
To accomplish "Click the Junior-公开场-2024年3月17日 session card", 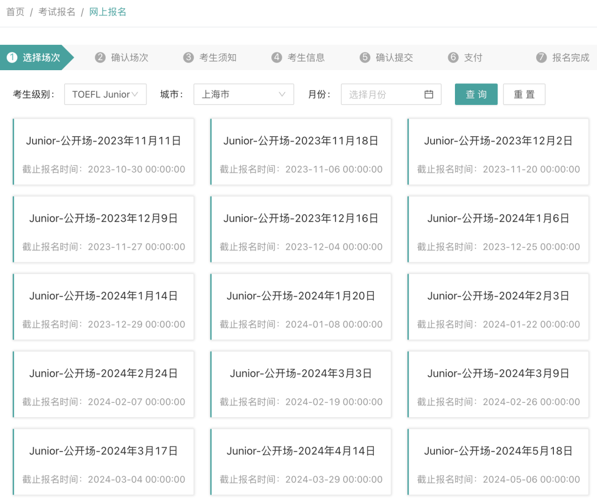I will [103, 462].
